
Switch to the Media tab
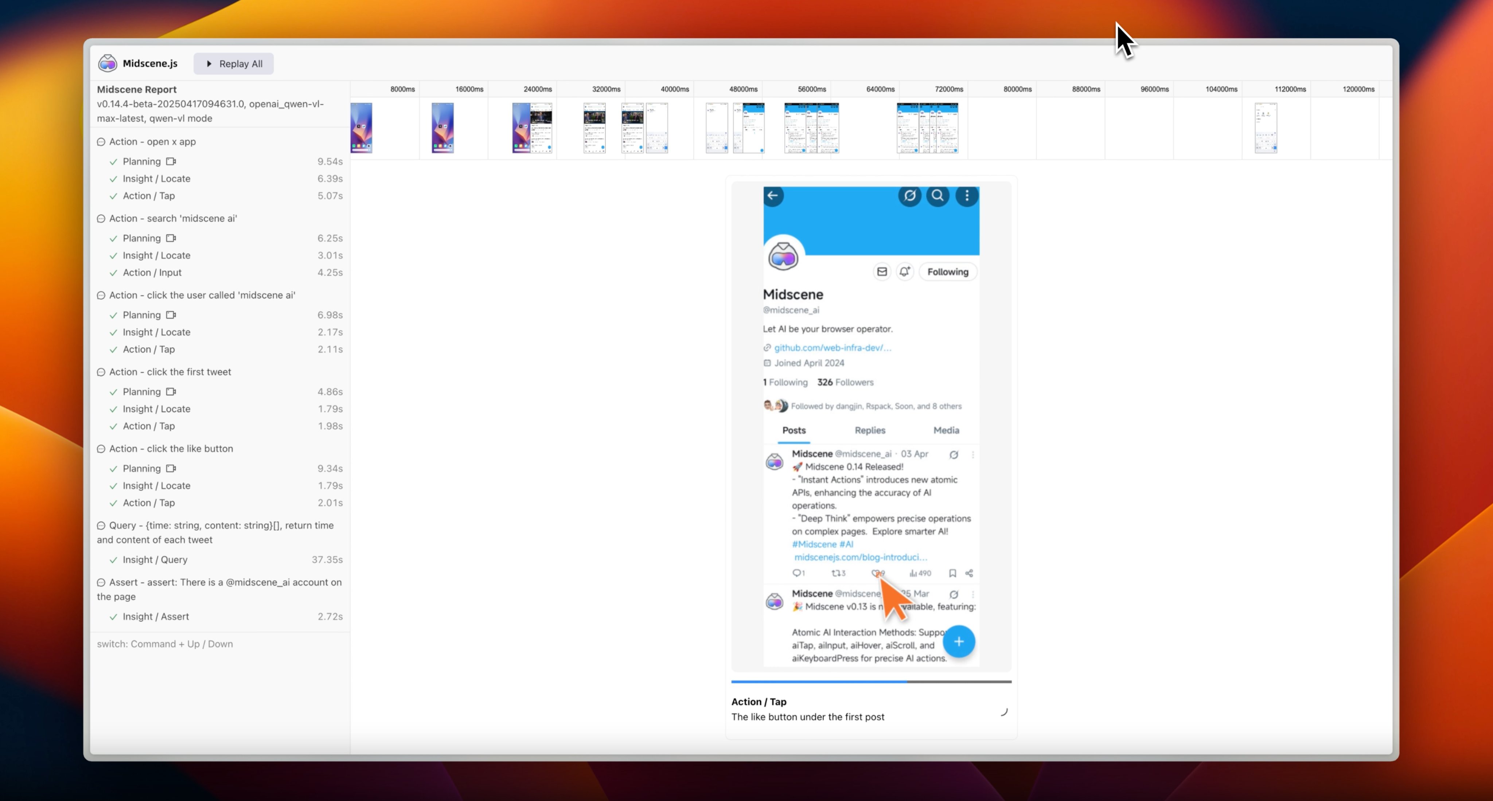[x=947, y=430]
